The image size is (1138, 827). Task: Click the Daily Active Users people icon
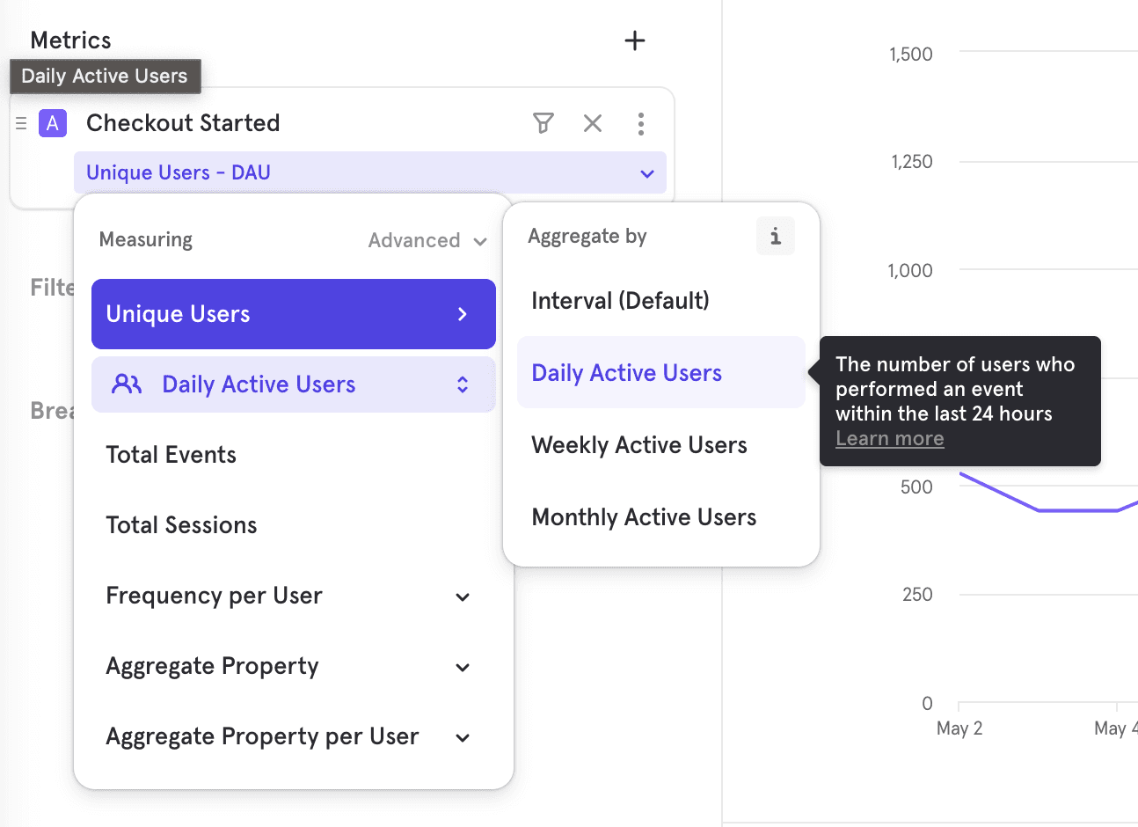pyautogui.click(x=127, y=384)
